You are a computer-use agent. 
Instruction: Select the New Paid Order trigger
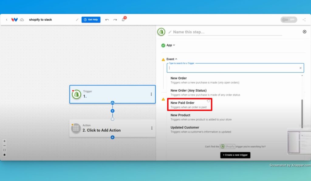(190, 105)
